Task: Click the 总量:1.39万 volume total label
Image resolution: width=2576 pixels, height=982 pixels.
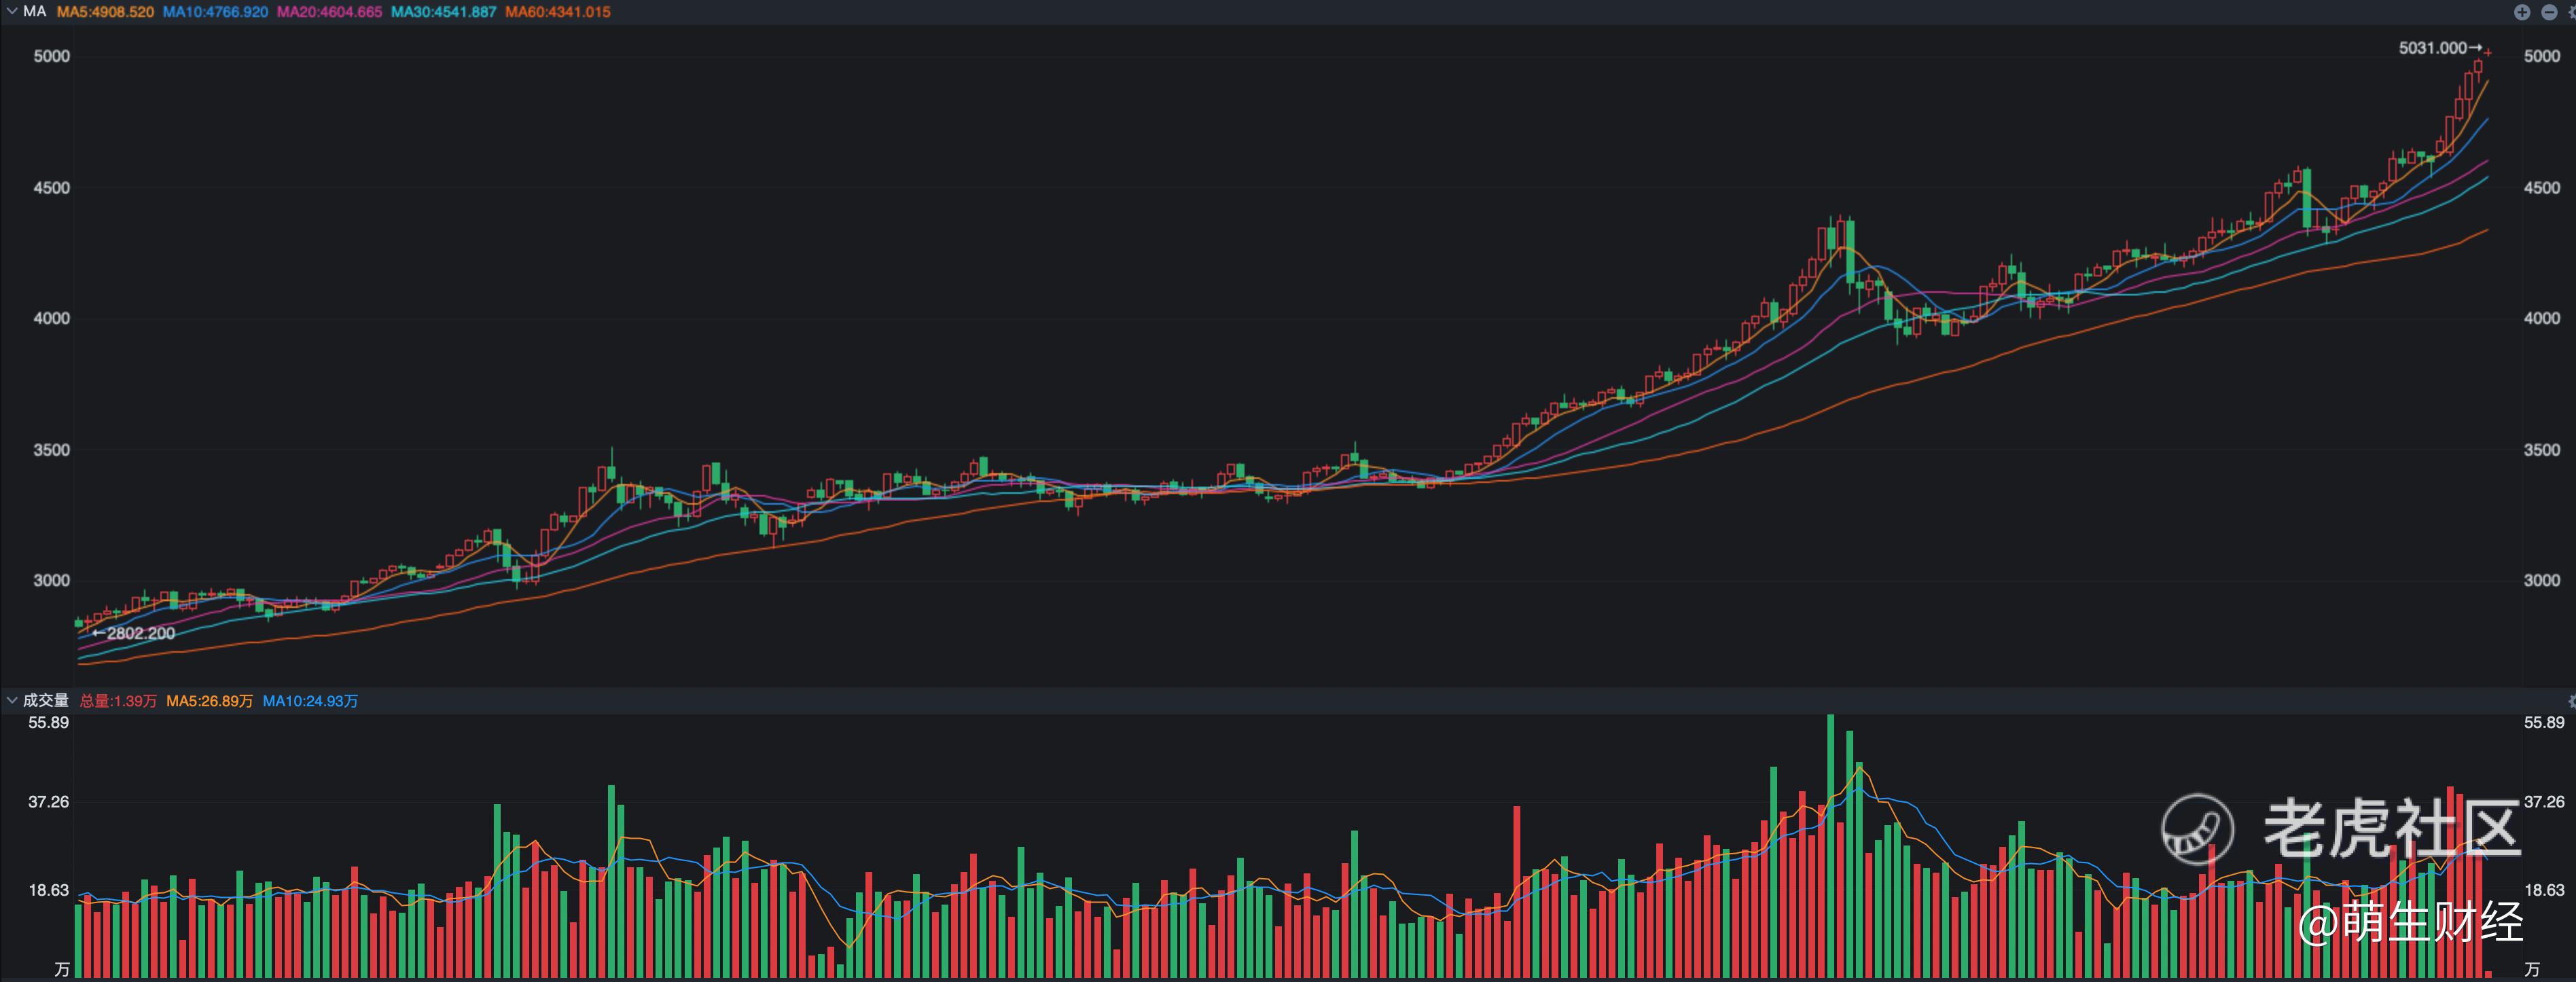Action: coord(118,701)
